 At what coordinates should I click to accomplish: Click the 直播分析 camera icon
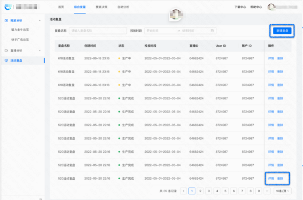(x=6, y=50)
